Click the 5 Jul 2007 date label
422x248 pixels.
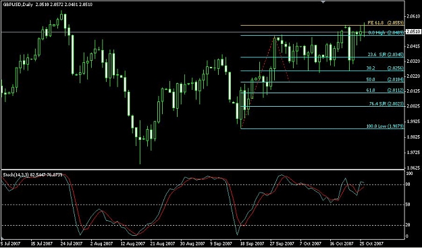(x=10, y=243)
